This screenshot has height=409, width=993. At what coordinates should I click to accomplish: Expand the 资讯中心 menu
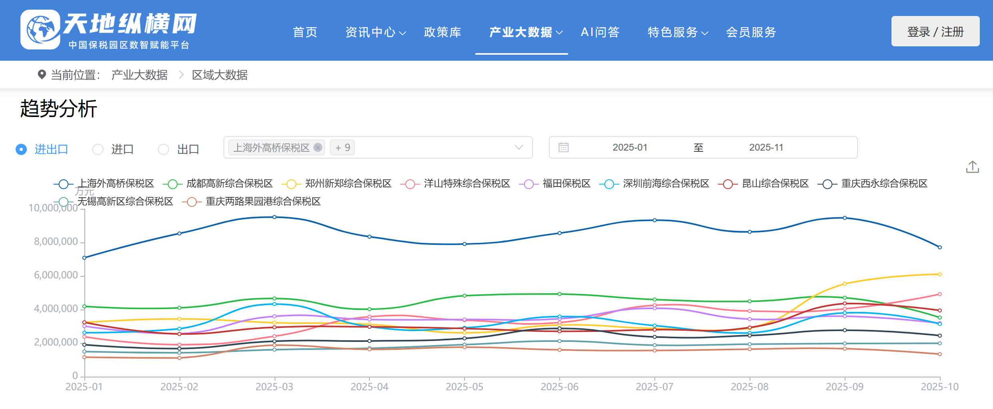pyautogui.click(x=375, y=32)
